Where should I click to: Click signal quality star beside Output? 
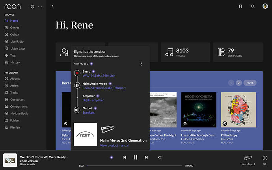pyautogui.click(x=95, y=108)
